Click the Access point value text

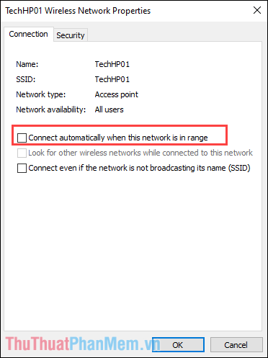[117, 94]
